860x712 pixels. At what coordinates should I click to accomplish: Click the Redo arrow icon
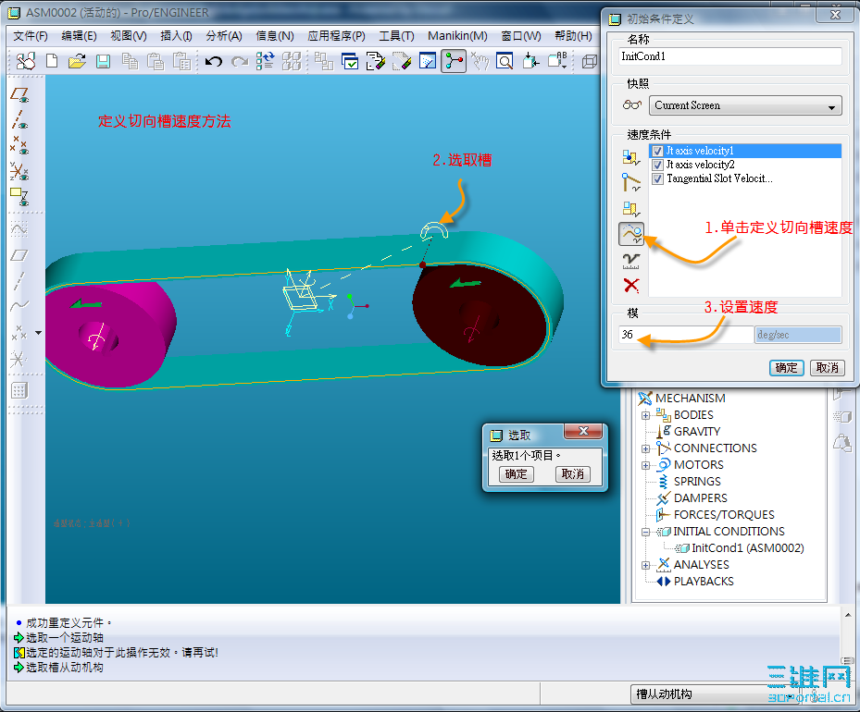pos(240,61)
